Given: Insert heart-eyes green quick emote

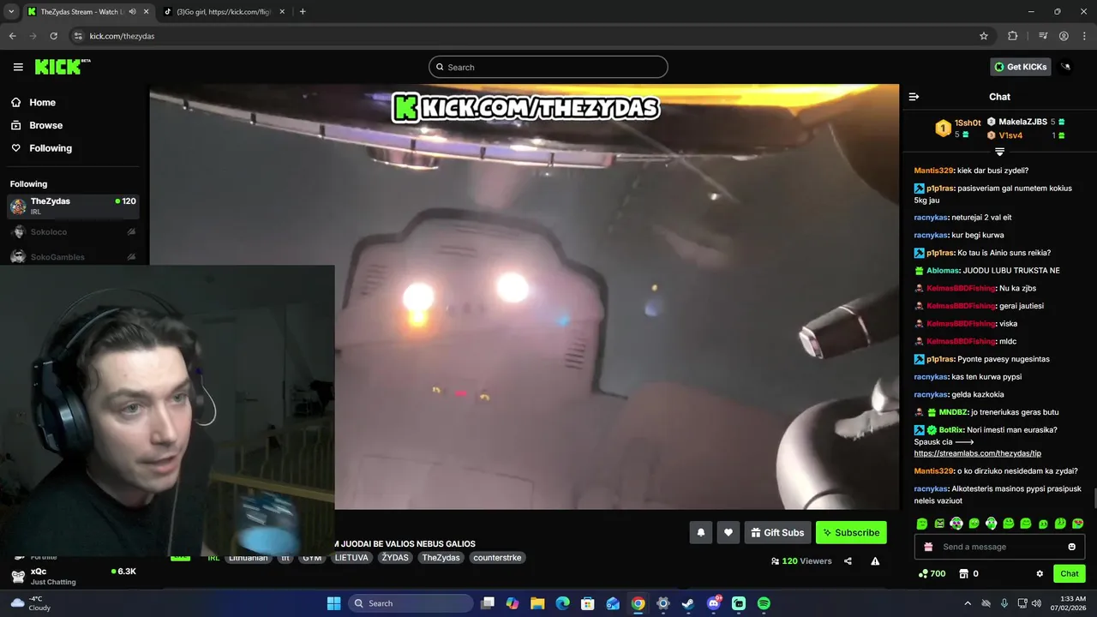Looking at the screenshot, I should point(1077,523).
